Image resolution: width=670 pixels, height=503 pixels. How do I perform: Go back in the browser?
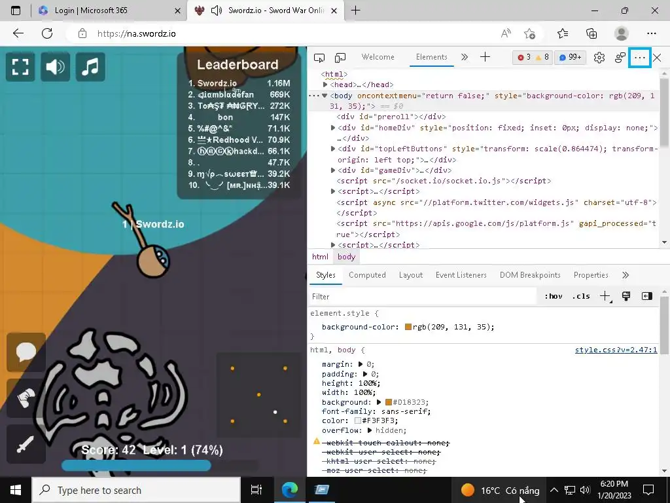(18, 33)
